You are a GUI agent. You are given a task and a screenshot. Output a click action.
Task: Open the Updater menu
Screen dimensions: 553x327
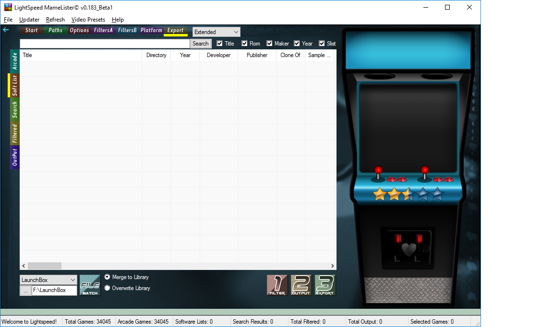coord(29,20)
